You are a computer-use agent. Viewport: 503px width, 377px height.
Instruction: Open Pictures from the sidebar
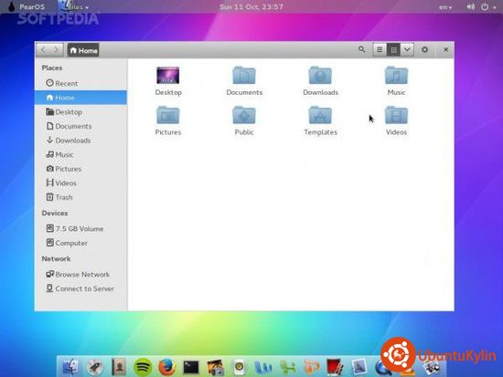pos(80,169)
